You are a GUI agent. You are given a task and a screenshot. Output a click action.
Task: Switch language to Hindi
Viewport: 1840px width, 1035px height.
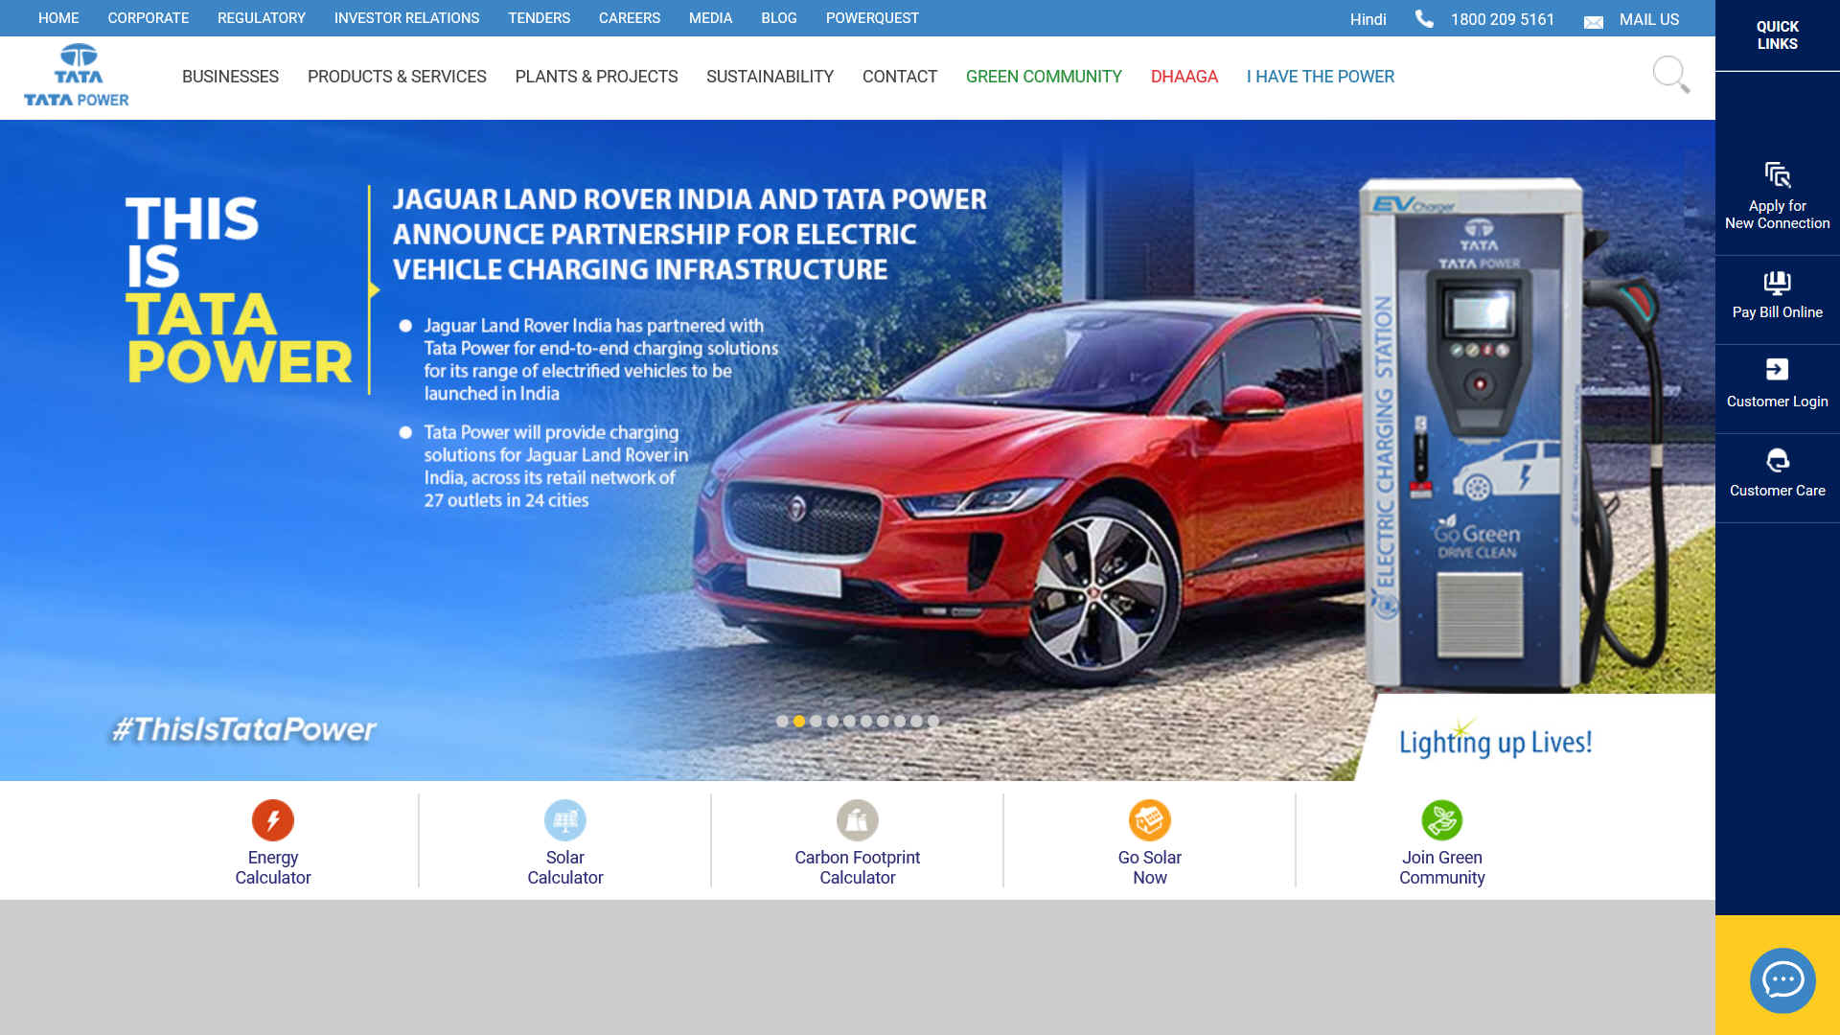1368,19
